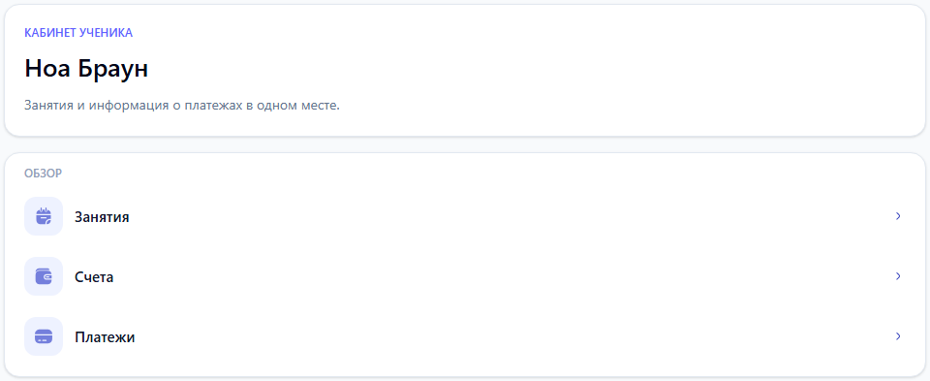
Task: Click the description about занятия and платежах
Action: (182, 107)
